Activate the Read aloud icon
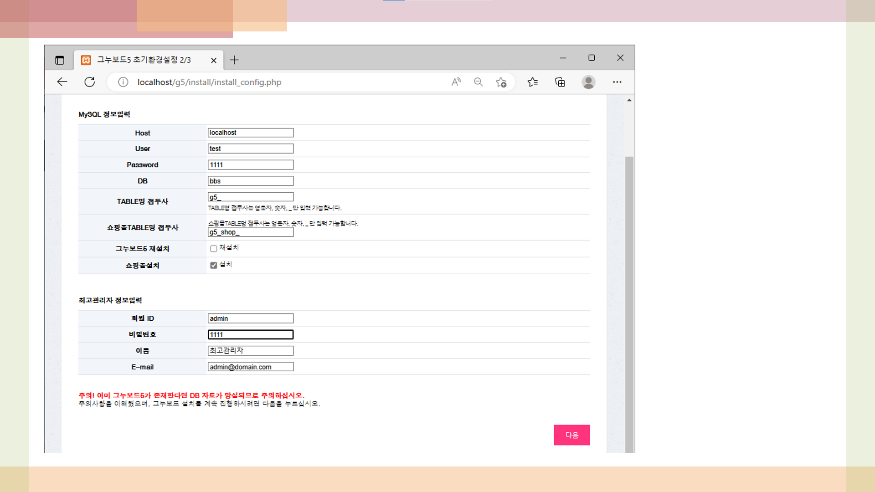The width and height of the screenshot is (875, 492). tap(456, 82)
